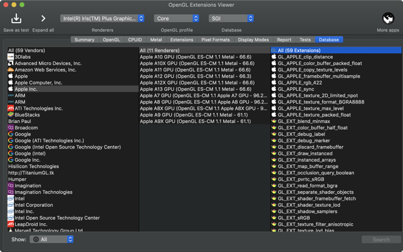Click the icon next to GL_EXT_shadow_samplers

tap(274, 211)
